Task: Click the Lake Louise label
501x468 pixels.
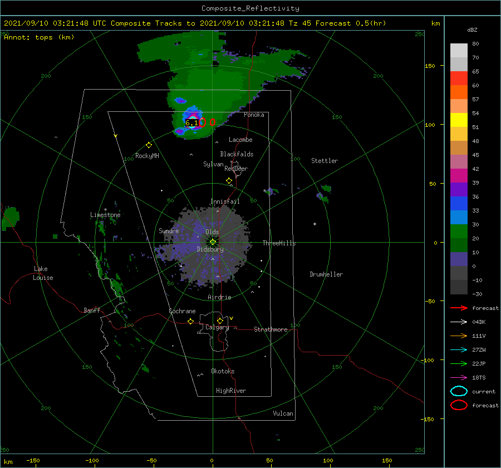Action: [x=43, y=273]
